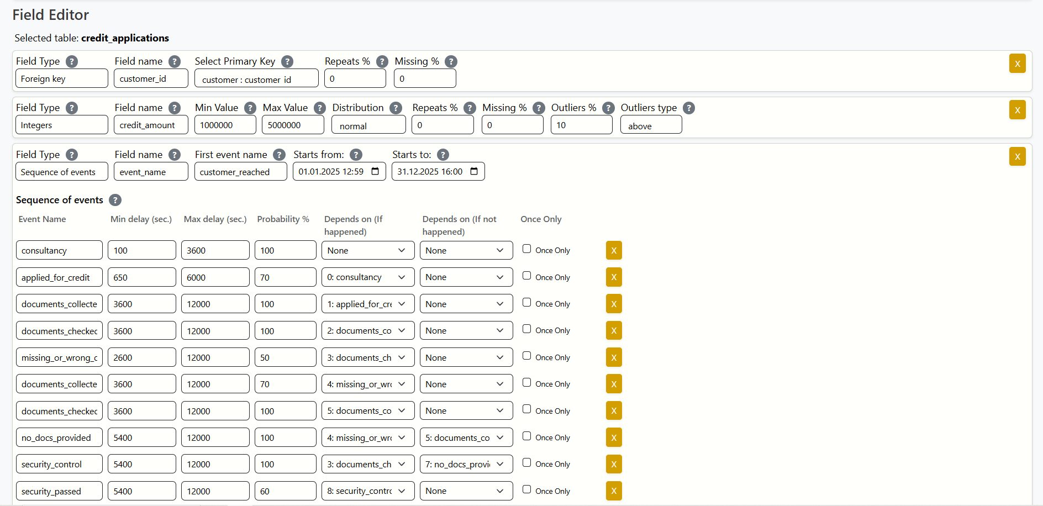Screen dimensions: 1043x506
Task: Click help icon next to Outliers type
Action: click(688, 108)
